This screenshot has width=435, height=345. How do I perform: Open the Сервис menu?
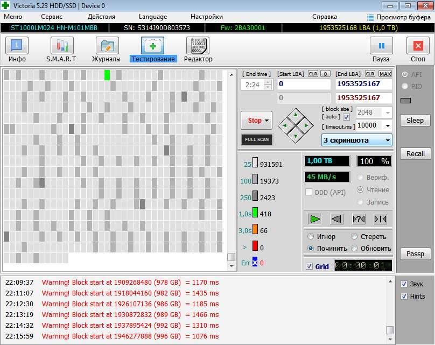point(52,17)
